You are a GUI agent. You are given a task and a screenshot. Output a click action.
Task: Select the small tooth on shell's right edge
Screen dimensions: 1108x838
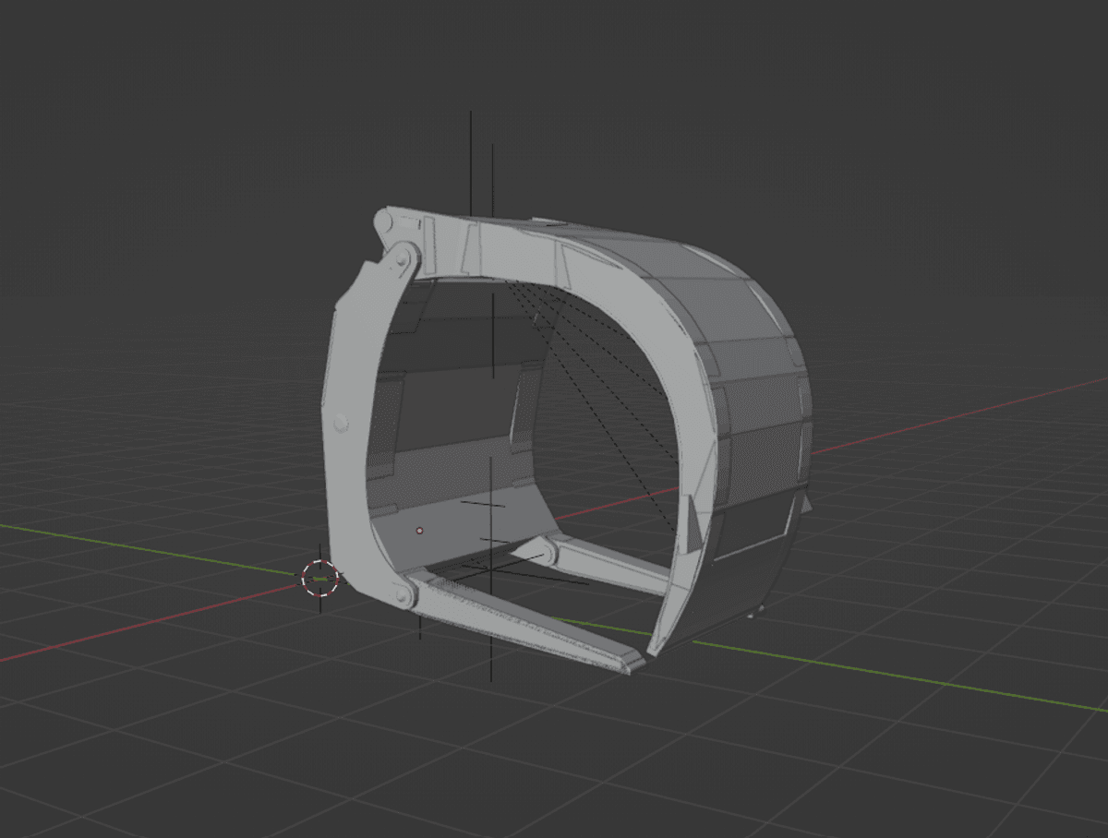coord(808,504)
